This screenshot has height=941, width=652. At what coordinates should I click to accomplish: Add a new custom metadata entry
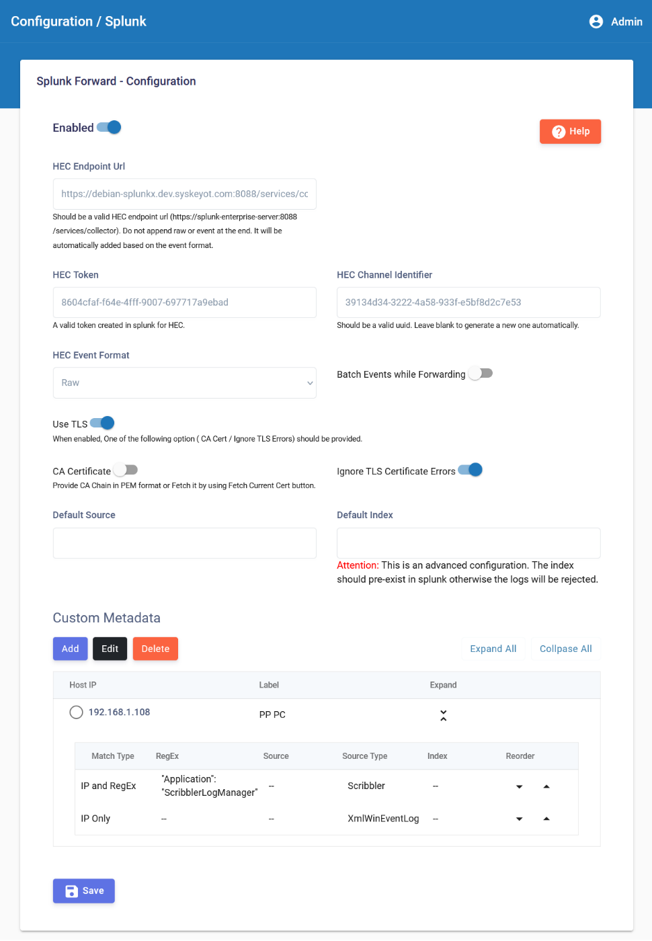pos(71,649)
